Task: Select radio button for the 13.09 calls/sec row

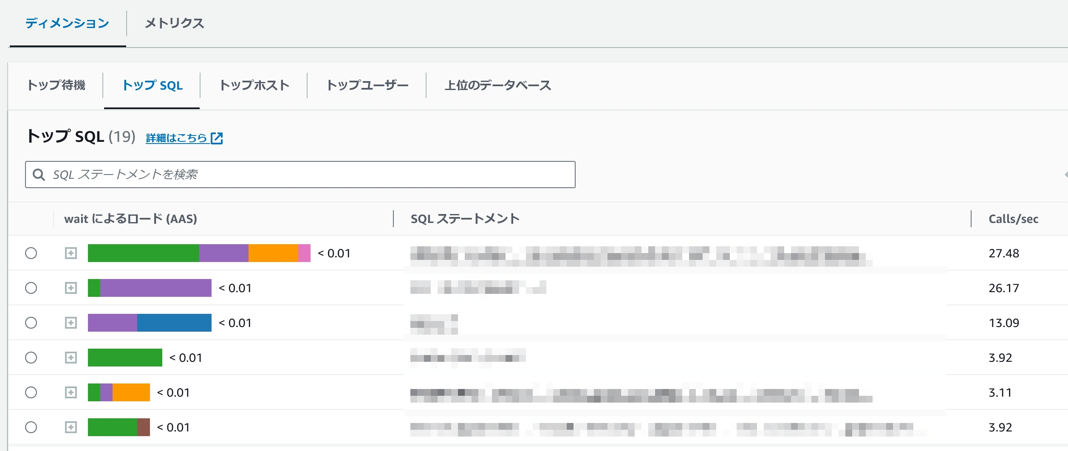Action: (31, 323)
